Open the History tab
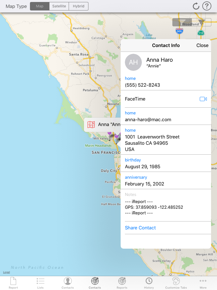This screenshot has width=217, height=290. pos(149,283)
